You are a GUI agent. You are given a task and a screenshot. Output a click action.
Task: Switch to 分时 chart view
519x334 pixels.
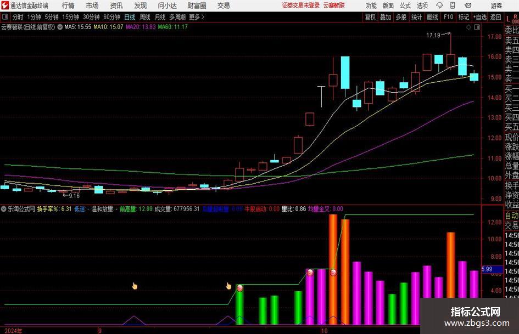click(x=18, y=17)
